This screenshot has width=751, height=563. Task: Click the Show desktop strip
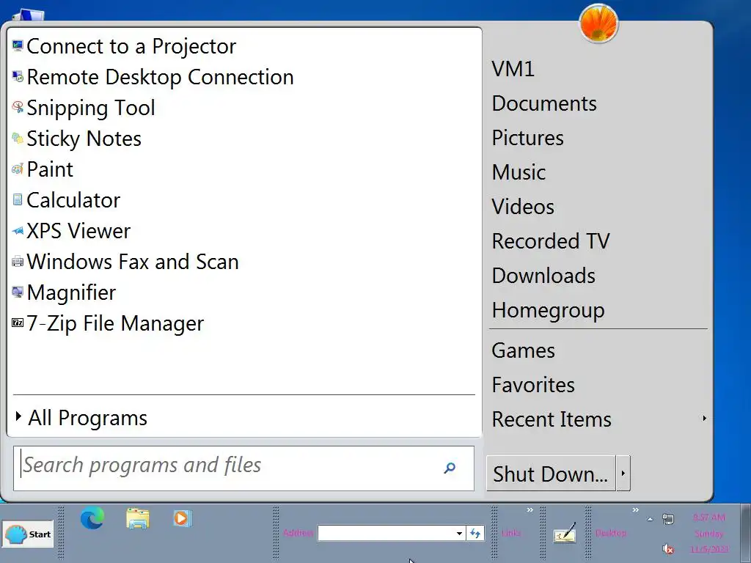(x=746, y=534)
